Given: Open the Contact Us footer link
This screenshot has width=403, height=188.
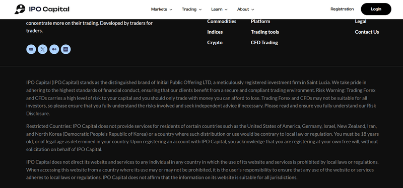Looking at the screenshot, I should (367, 32).
